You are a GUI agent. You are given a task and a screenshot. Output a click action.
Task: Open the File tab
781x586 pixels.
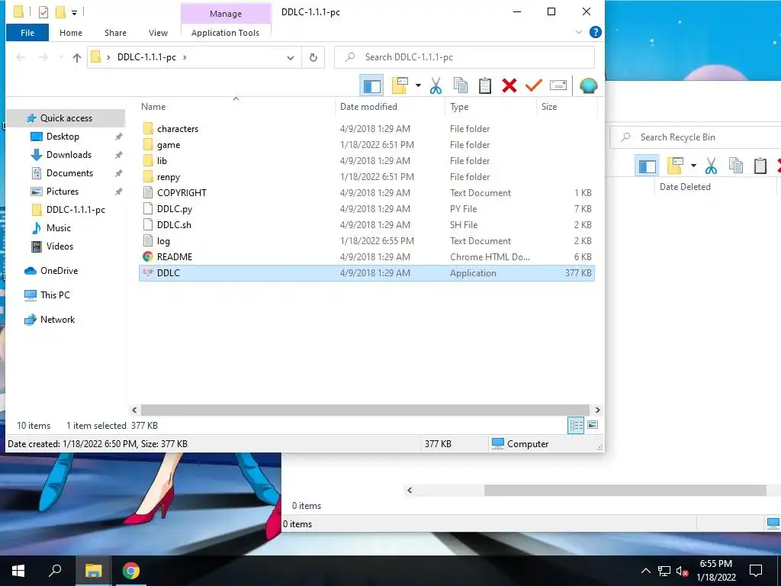(27, 33)
